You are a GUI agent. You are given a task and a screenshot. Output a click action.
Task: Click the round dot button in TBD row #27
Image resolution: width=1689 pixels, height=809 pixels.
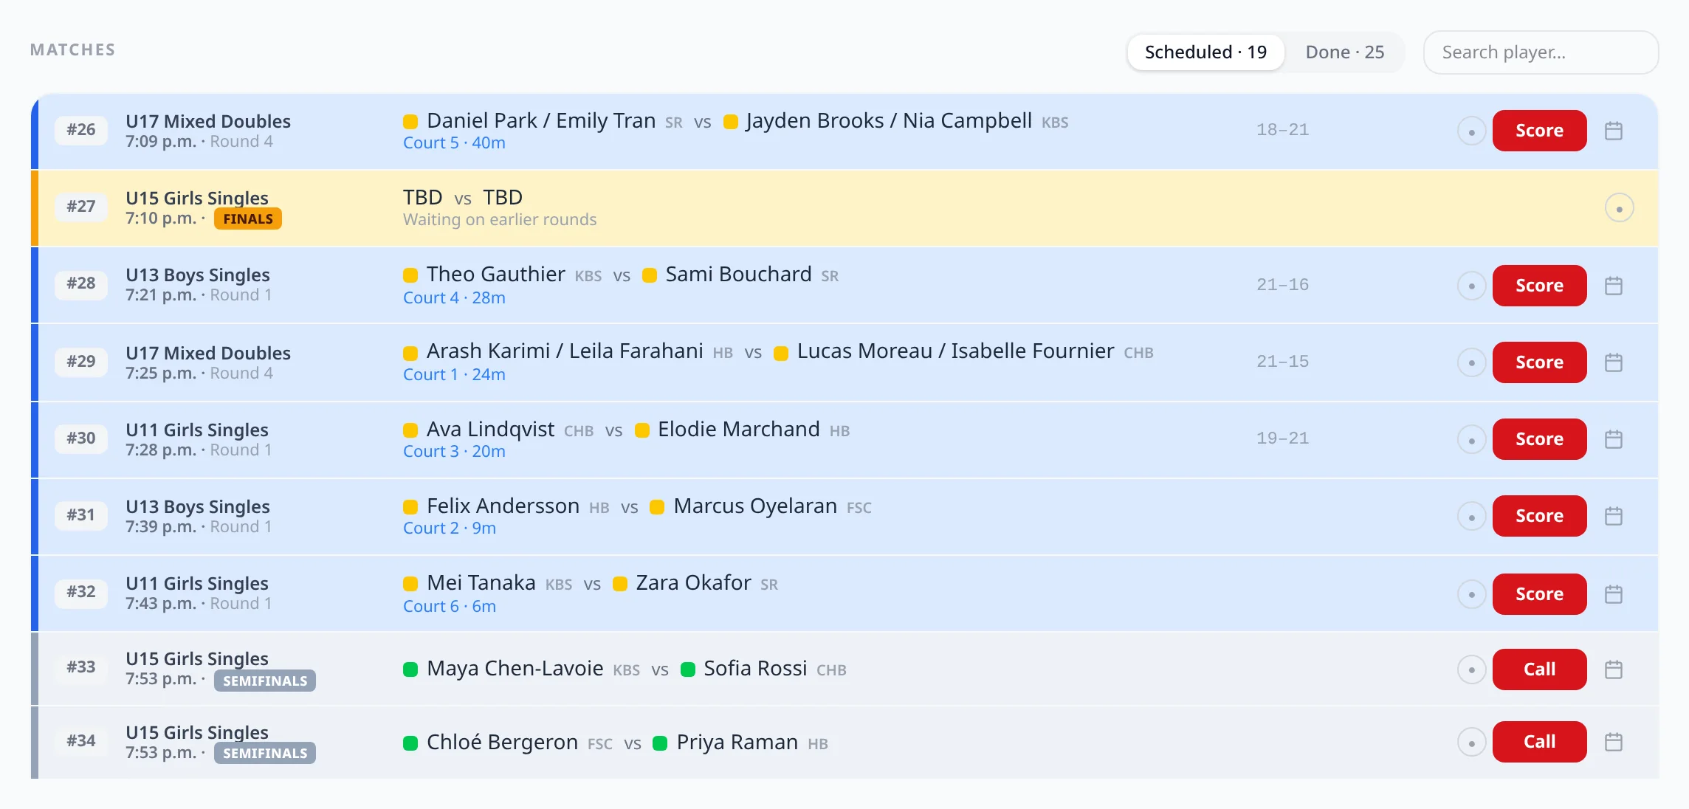click(x=1620, y=208)
